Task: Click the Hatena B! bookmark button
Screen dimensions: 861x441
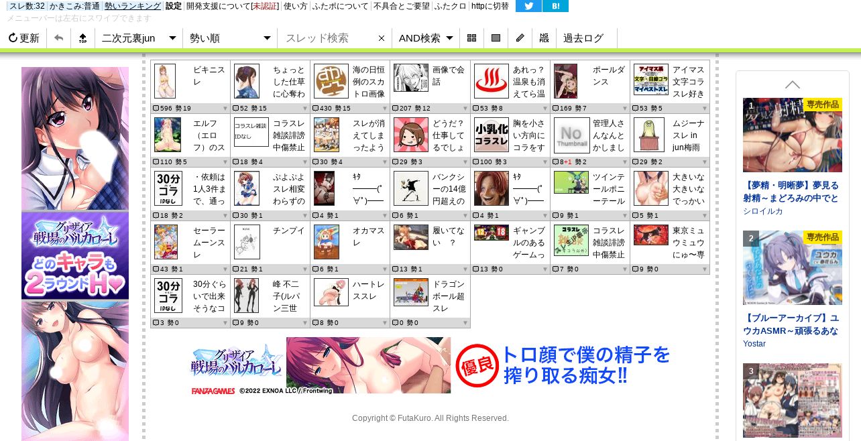Action: pyautogui.click(x=555, y=6)
